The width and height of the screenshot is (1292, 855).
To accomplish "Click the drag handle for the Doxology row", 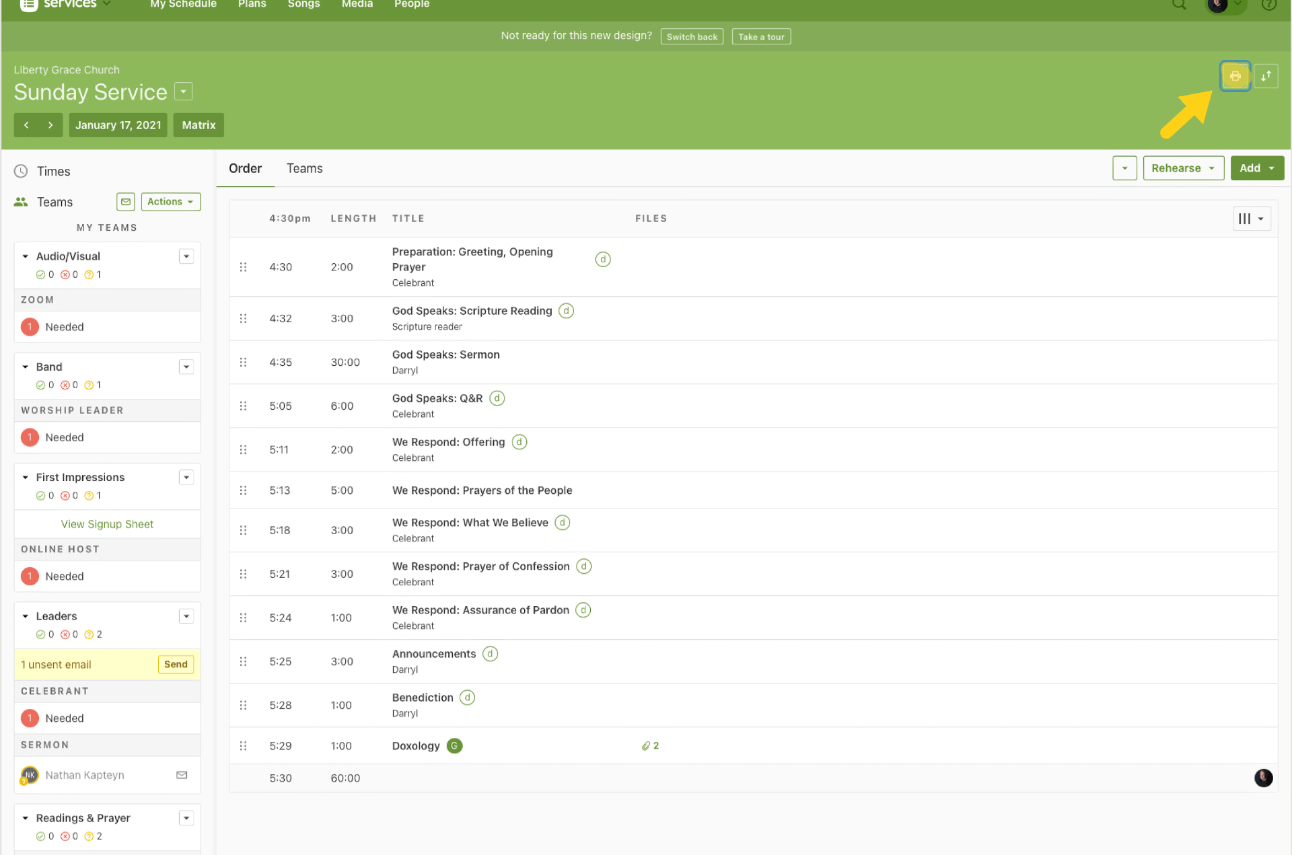I will point(244,746).
